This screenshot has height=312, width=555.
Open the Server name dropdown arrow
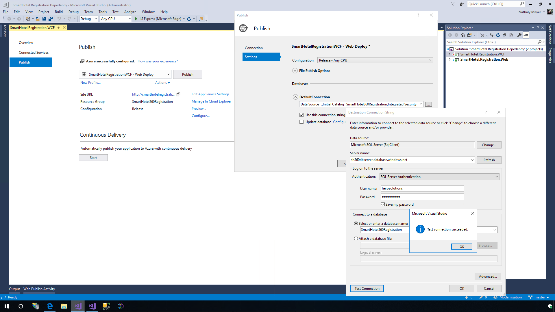coord(472,160)
